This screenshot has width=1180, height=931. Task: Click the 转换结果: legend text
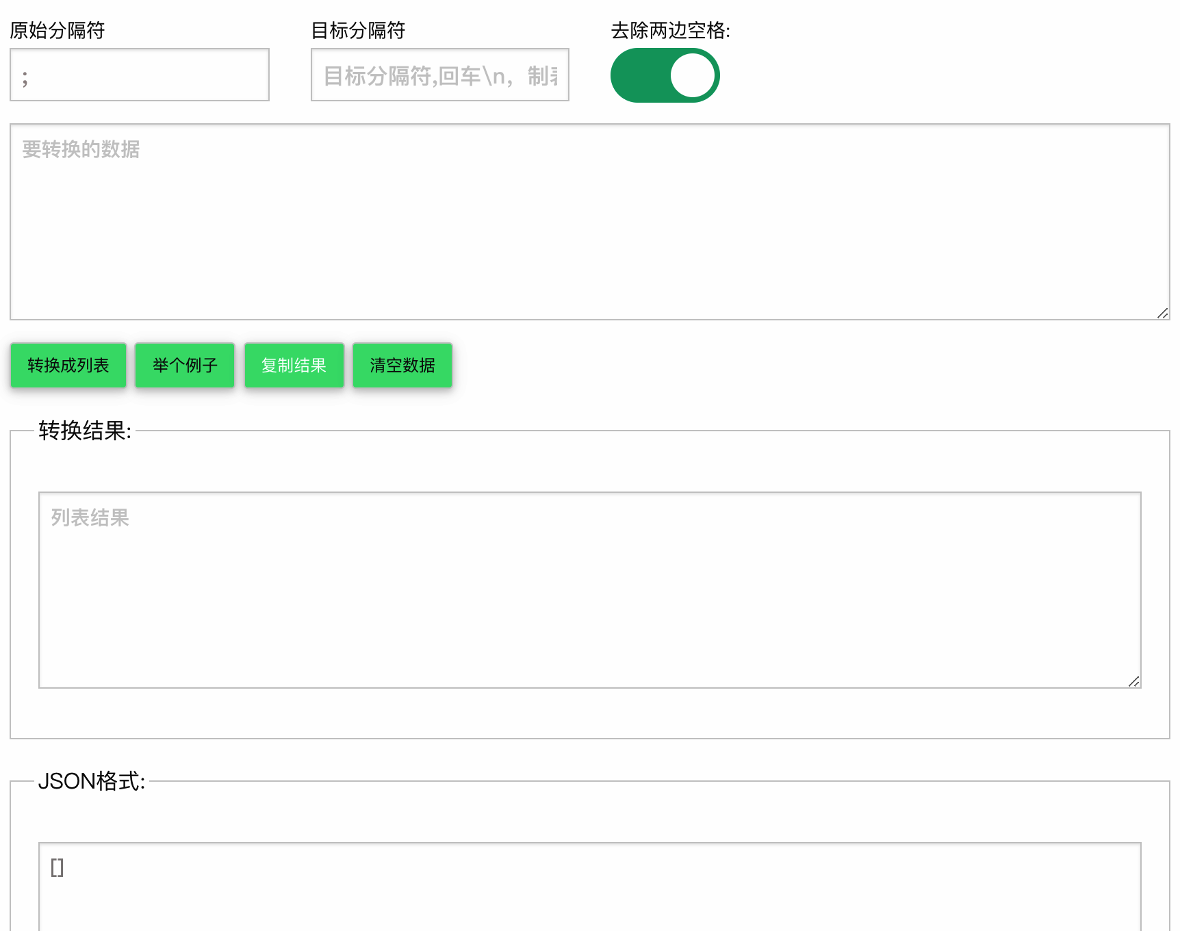pyautogui.click(x=85, y=431)
